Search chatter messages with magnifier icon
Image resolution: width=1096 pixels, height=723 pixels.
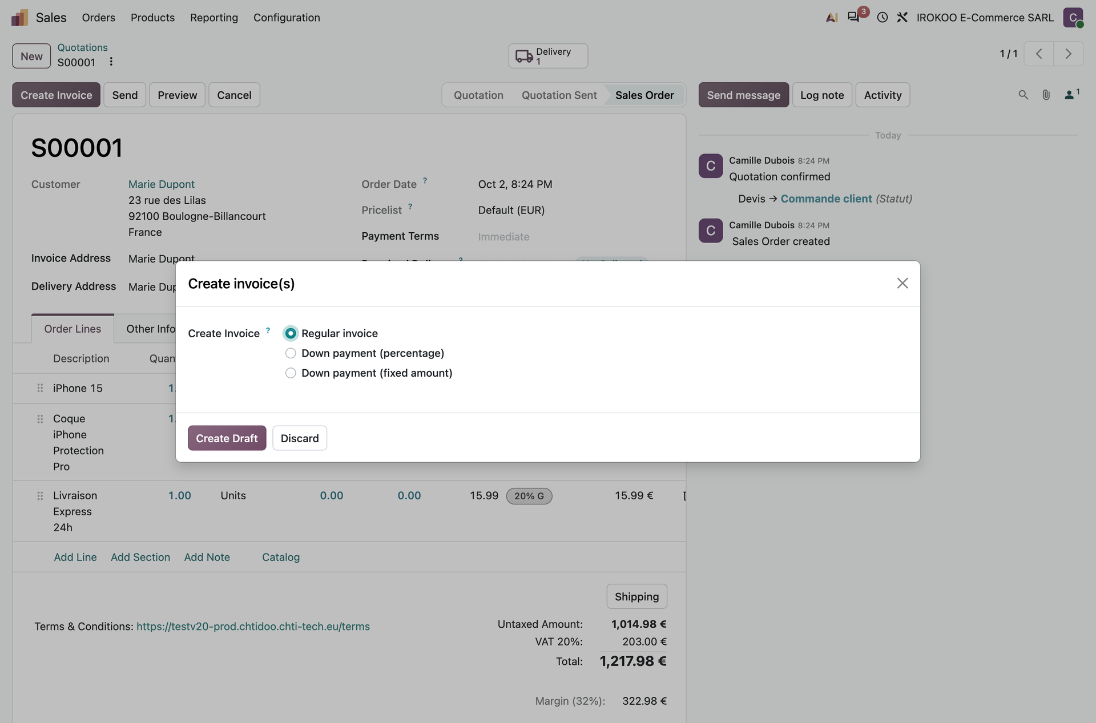tap(1023, 95)
